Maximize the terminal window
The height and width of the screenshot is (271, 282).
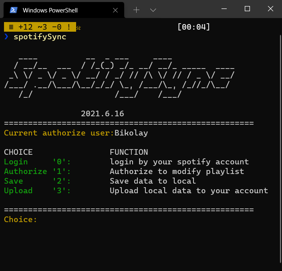(x=247, y=9)
